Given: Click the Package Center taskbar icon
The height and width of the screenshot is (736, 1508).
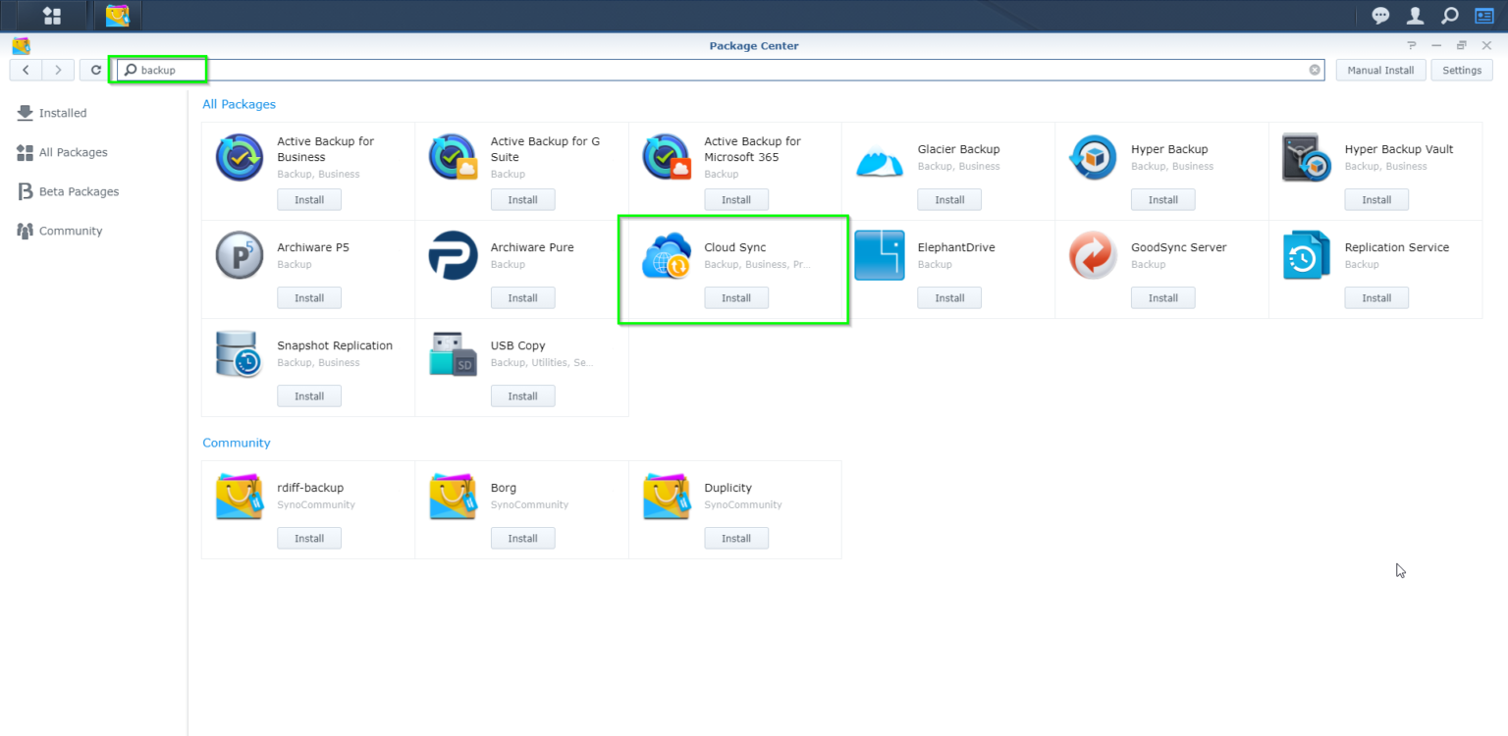Looking at the screenshot, I should pyautogui.click(x=117, y=15).
